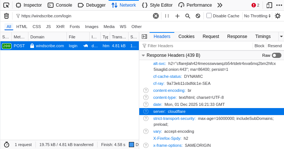The width and height of the screenshot is (284, 149).
Task: Open the request blocking panel icon
Action: coord(198,16)
